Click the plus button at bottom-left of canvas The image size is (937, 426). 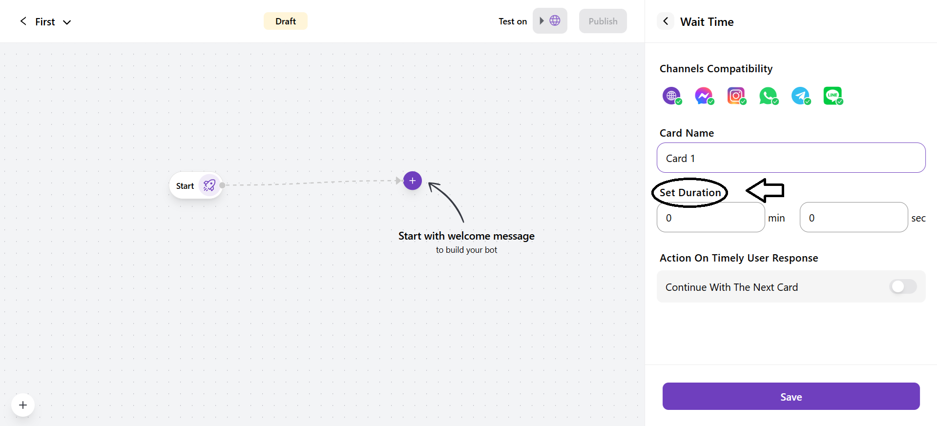[x=23, y=405]
